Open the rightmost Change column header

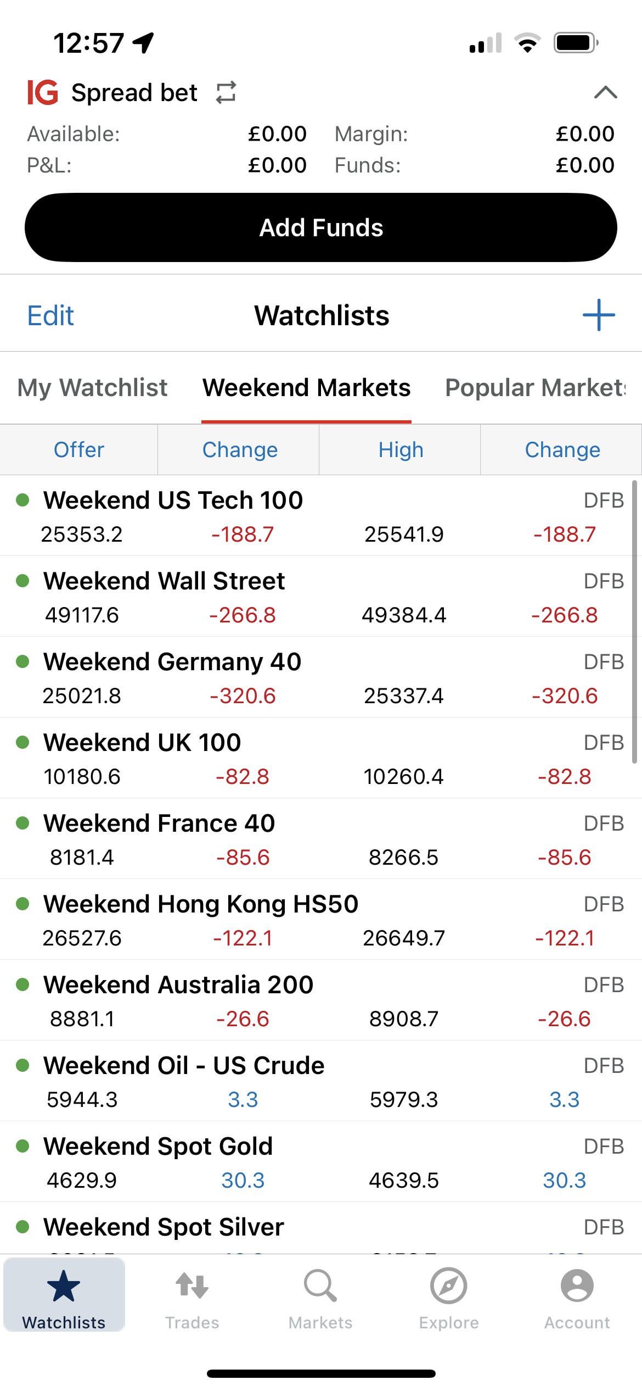(x=562, y=450)
